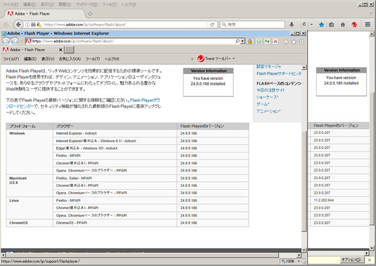Image resolution: width=376 pixels, height=266 pixels.
Task: Click Firefox back arrow button
Action: coord(18,25)
